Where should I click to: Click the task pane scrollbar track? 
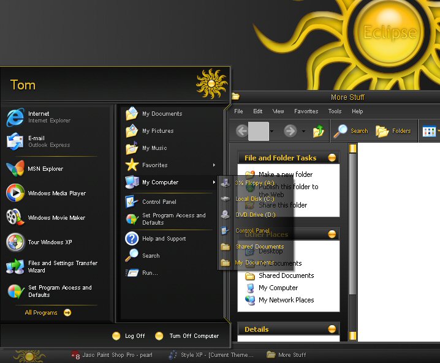352,313
